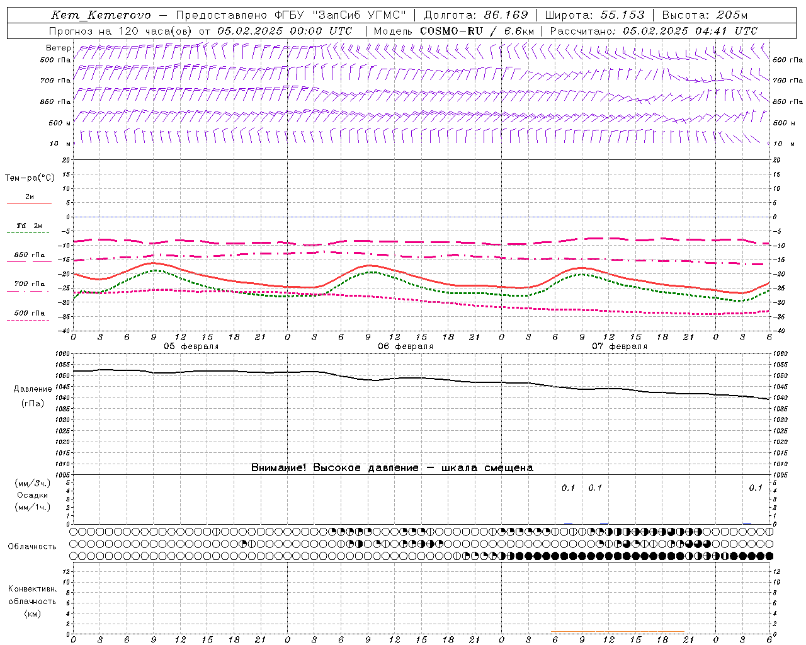Select the 'Облачность' cloudiness label

click(x=32, y=547)
